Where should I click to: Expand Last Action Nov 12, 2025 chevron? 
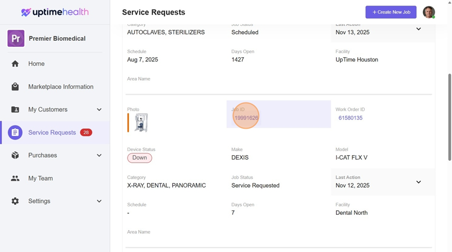point(418,182)
